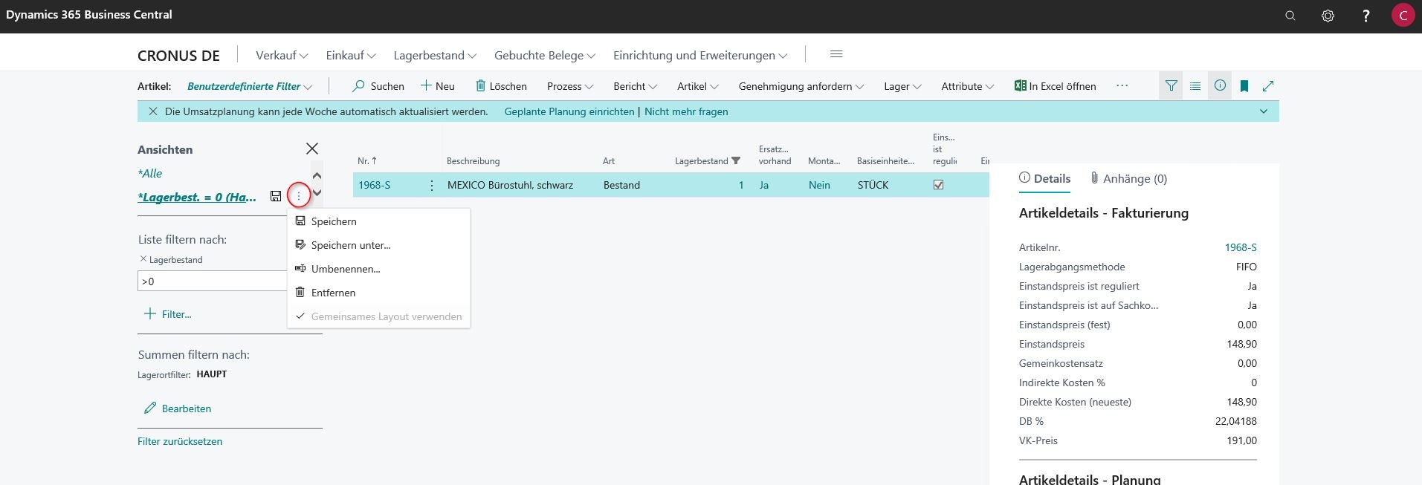
Task: Select Umbenennen... menu entry
Action: click(378, 269)
